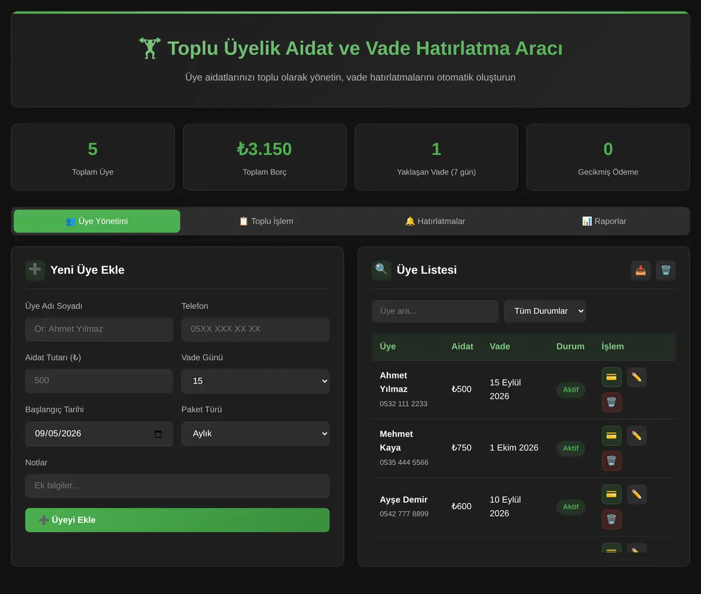Click the weightlifter icon in the page title
Image resolution: width=701 pixels, height=594 pixels.
coord(150,48)
